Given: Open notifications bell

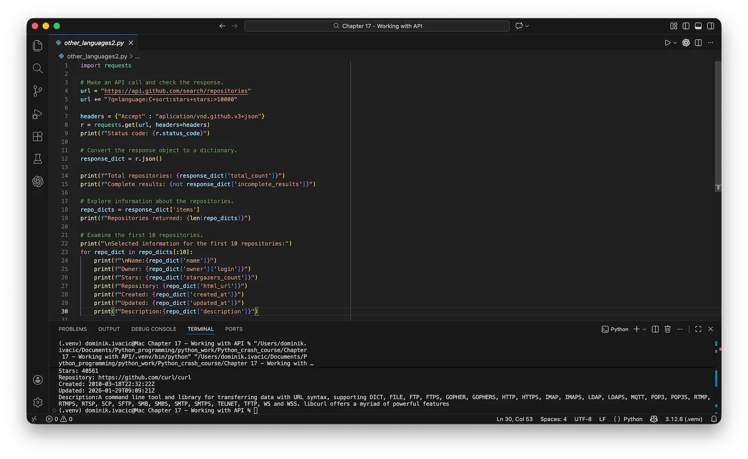Looking at the screenshot, I should coord(713,419).
